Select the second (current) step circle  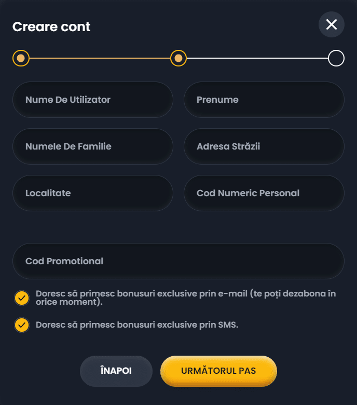178,58
